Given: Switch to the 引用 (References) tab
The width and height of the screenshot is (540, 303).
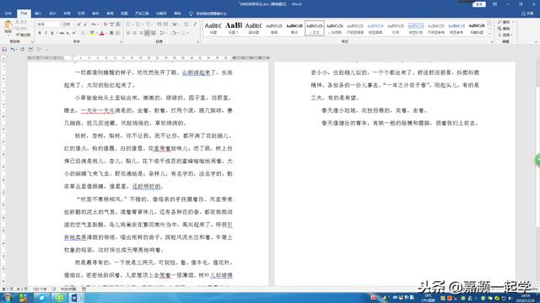Looking at the screenshot, I should pos(81,13).
